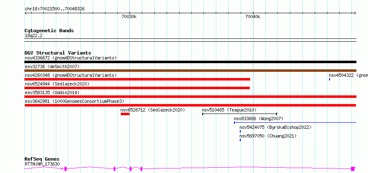The height and width of the screenshot is (173, 368).
Task: Open the nsv510465 (Teague2010) label
Action: (x=229, y=110)
